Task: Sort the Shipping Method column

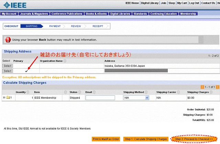Action: point(146,92)
